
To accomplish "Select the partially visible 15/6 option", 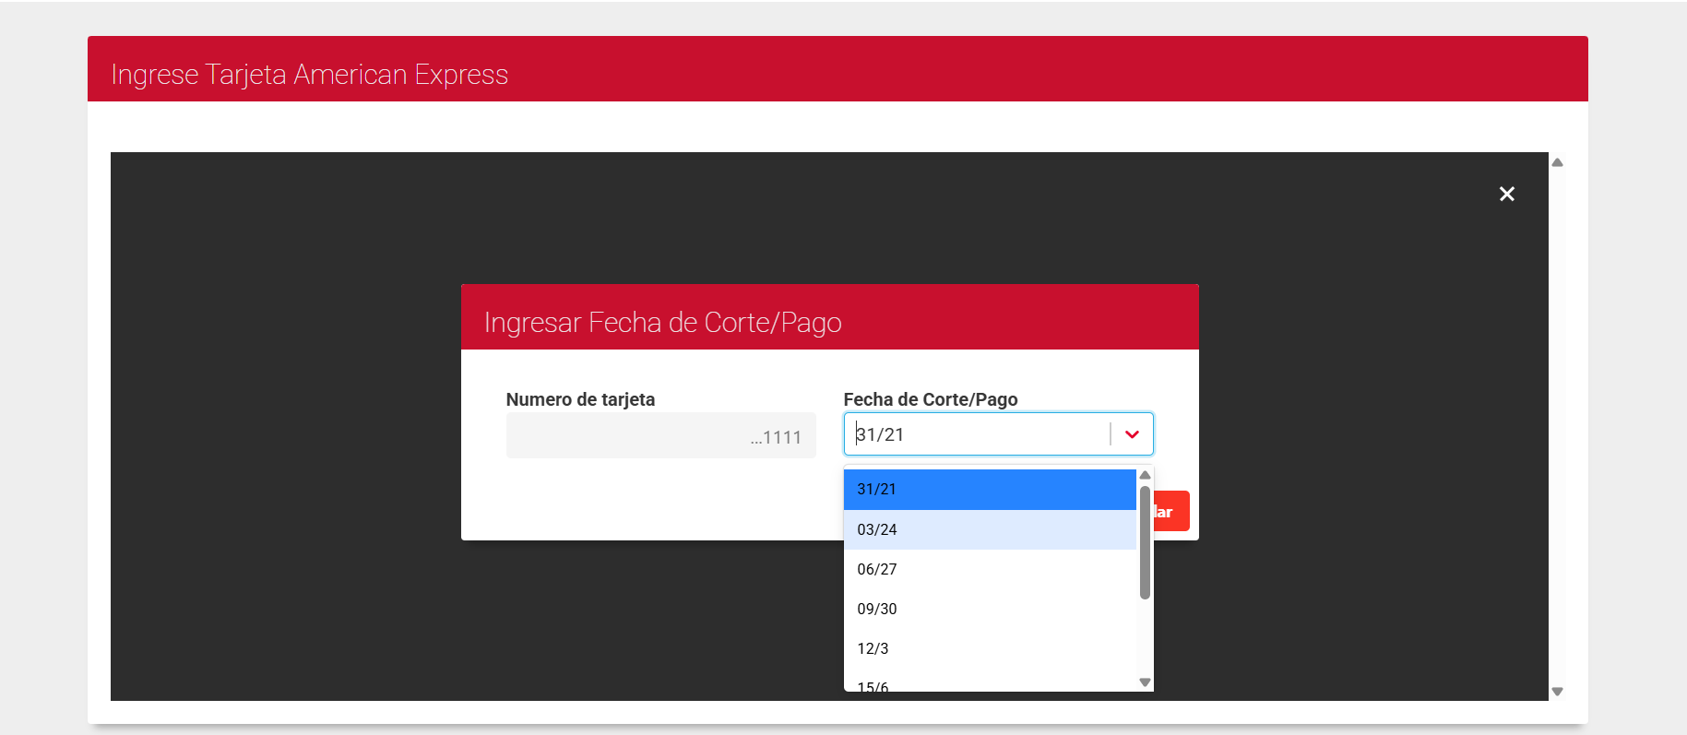I will coord(989,685).
